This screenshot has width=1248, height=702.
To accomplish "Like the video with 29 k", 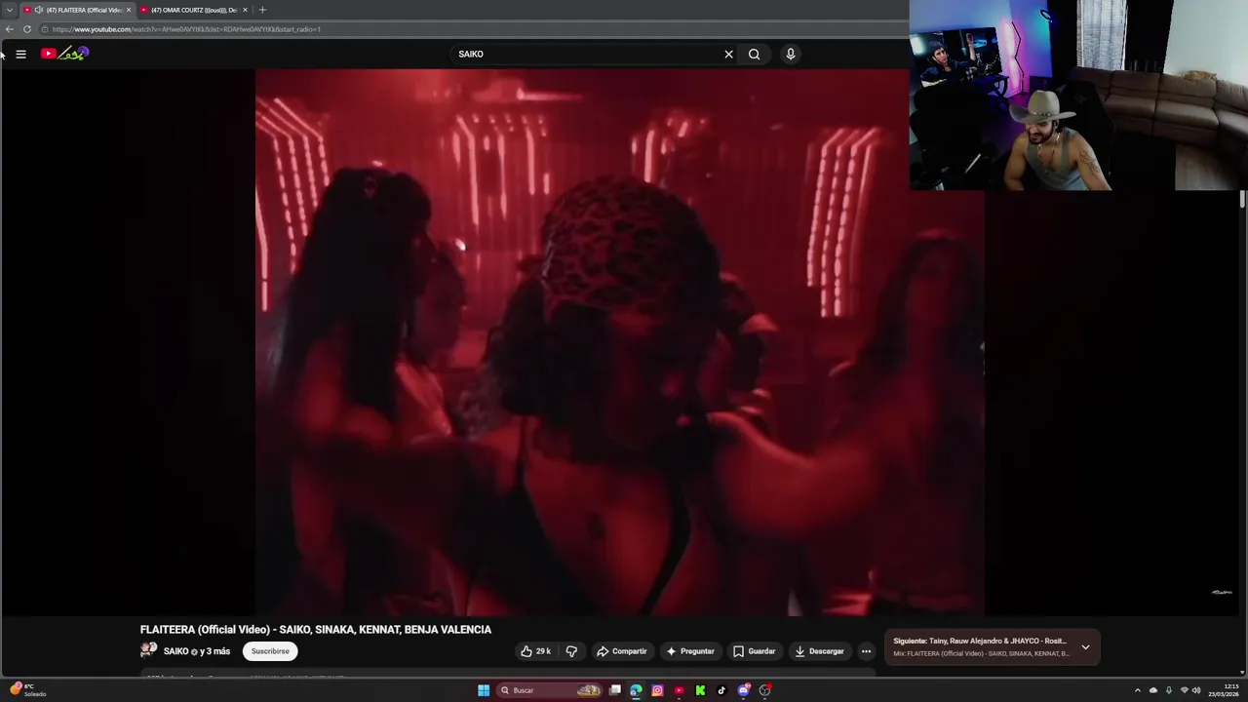I will coord(535,651).
